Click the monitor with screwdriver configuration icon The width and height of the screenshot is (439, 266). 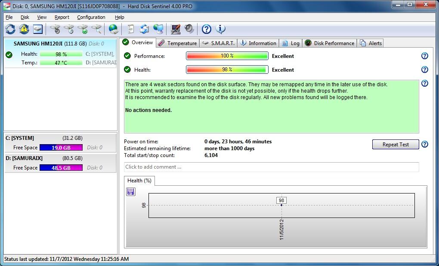point(176,29)
